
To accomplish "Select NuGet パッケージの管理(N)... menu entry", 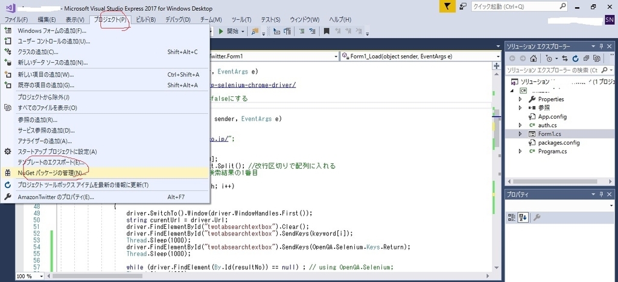I will [104, 173].
